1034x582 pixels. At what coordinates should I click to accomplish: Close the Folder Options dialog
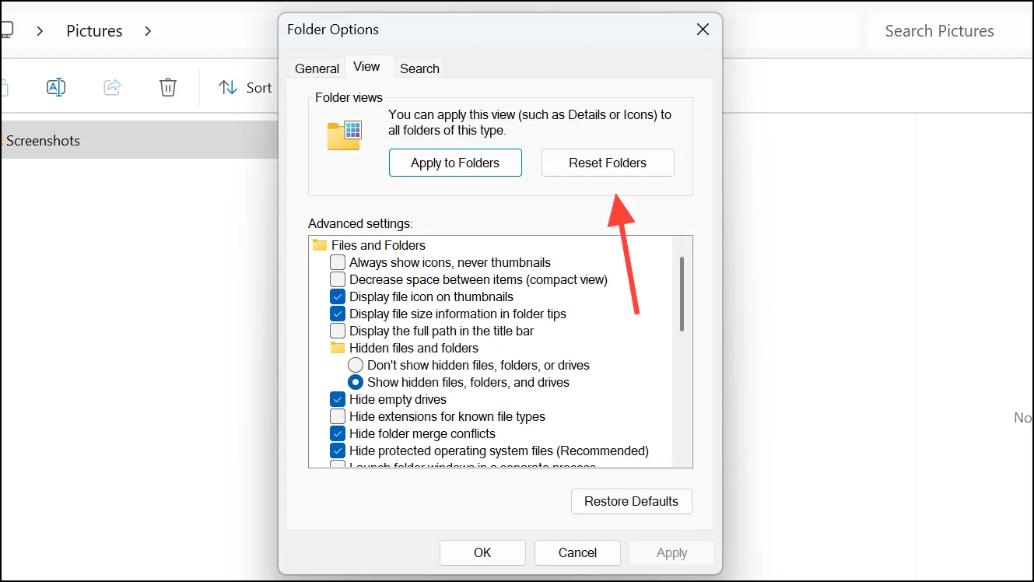point(703,30)
